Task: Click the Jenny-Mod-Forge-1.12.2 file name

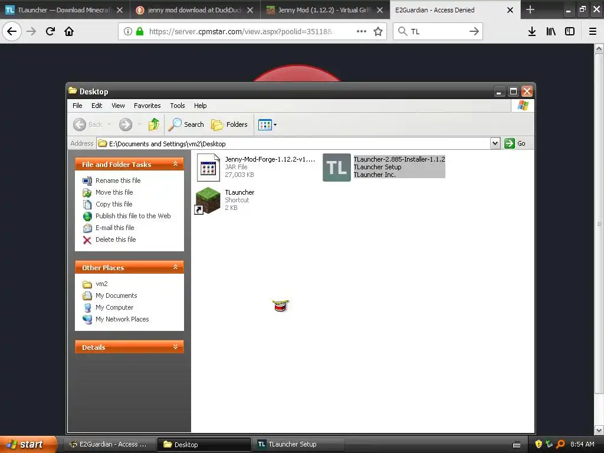Action: (x=270, y=159)
